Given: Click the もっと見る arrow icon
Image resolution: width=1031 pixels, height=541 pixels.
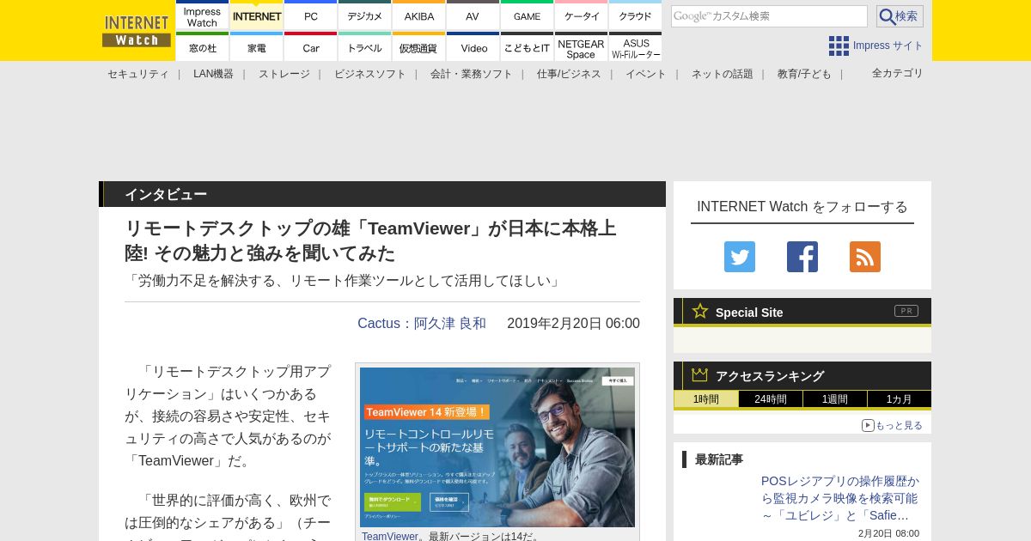Looking at the screenshot, I should [x=868, y=425].
